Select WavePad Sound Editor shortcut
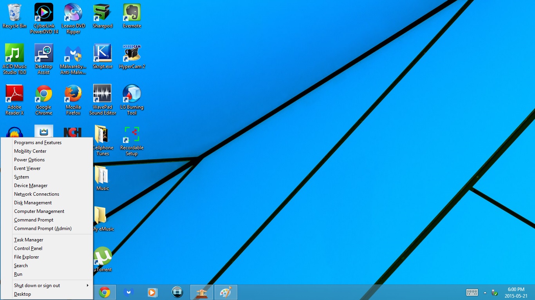 click(103, 100)
